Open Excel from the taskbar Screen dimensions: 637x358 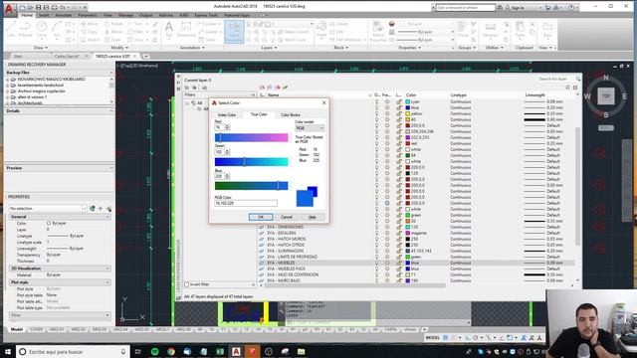[220, 351]
